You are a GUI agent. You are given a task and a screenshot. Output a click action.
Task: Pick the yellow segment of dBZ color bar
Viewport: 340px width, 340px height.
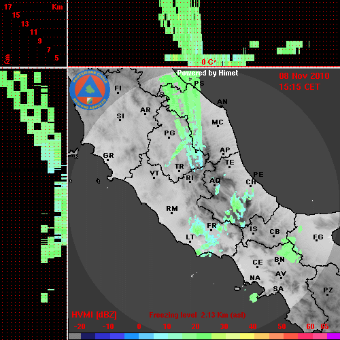[x=247, y=337]
